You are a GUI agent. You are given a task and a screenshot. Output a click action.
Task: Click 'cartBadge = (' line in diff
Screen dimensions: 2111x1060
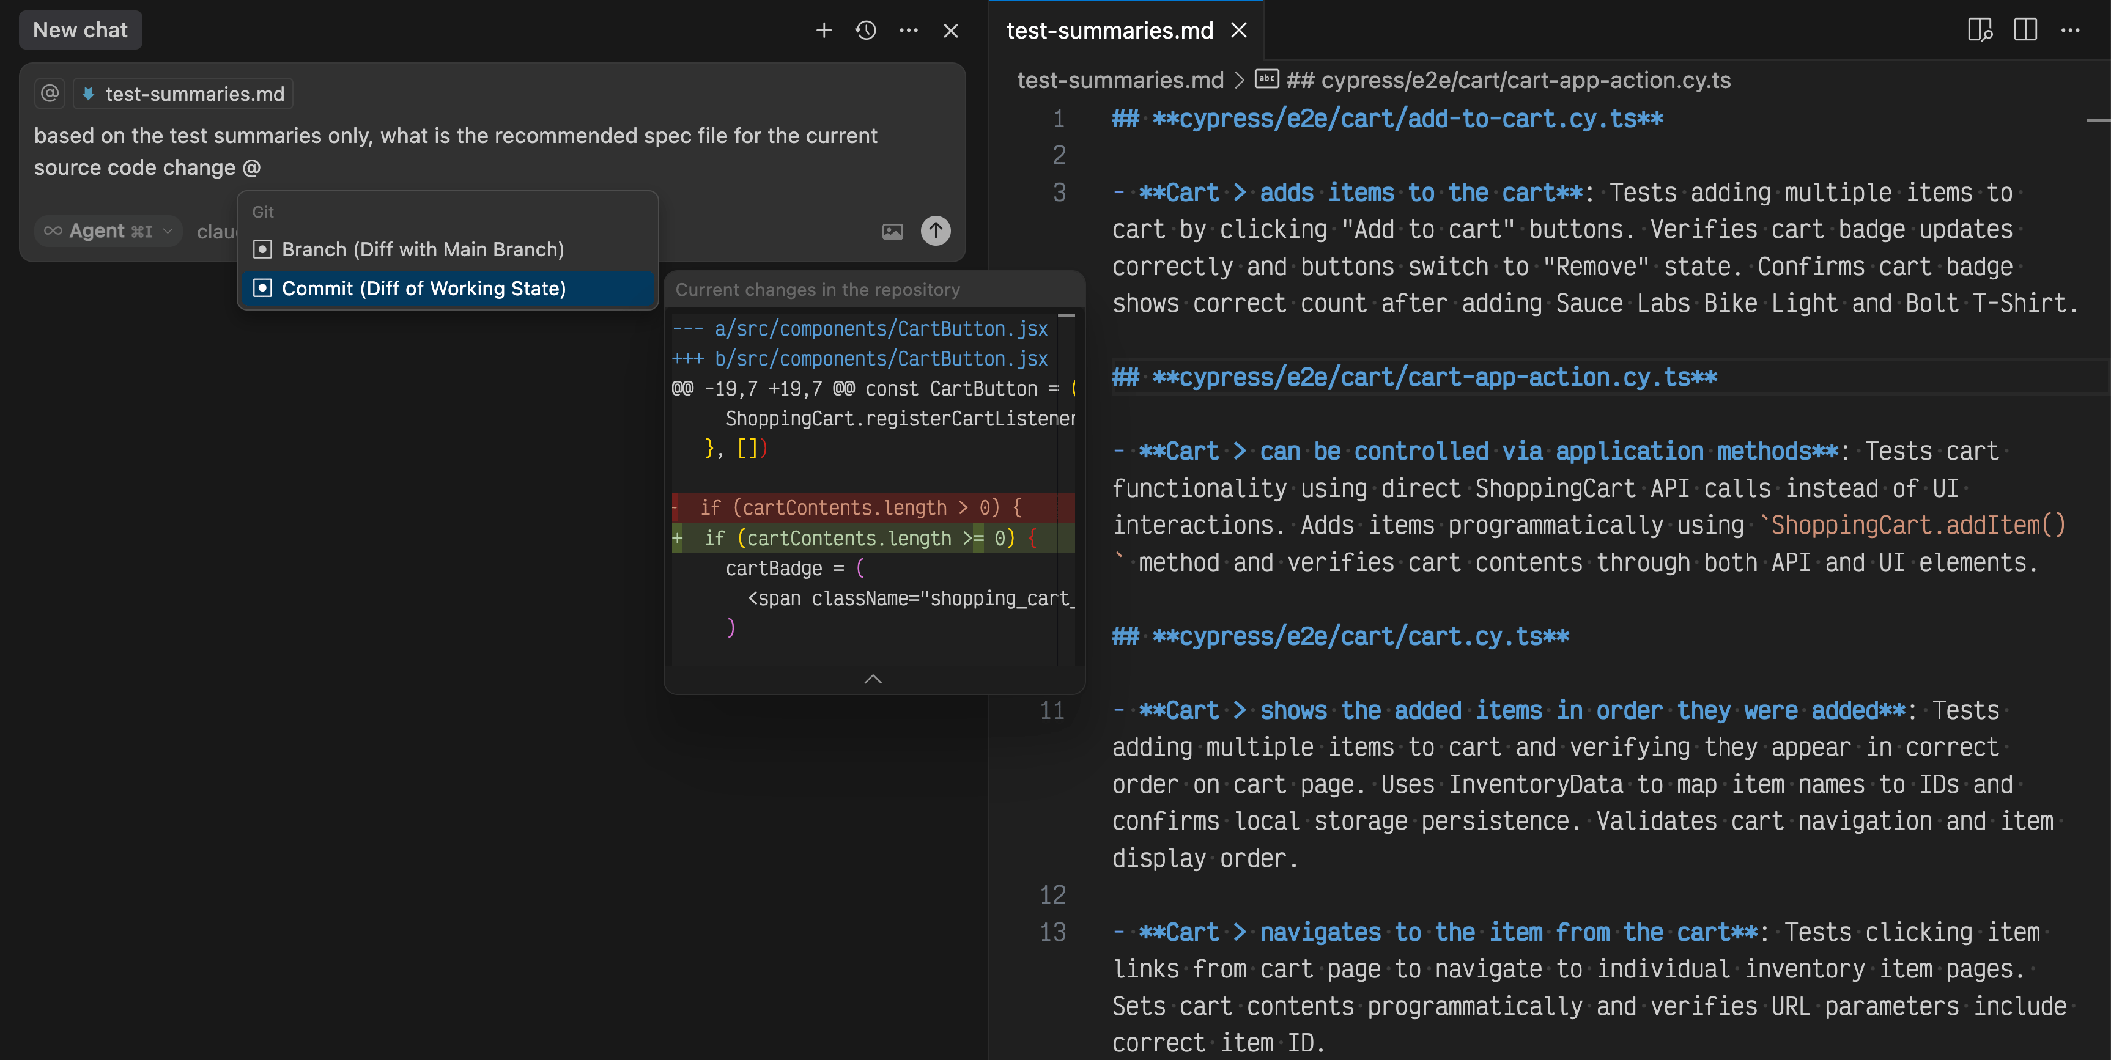pyautogui.click(x=794, y=569)
